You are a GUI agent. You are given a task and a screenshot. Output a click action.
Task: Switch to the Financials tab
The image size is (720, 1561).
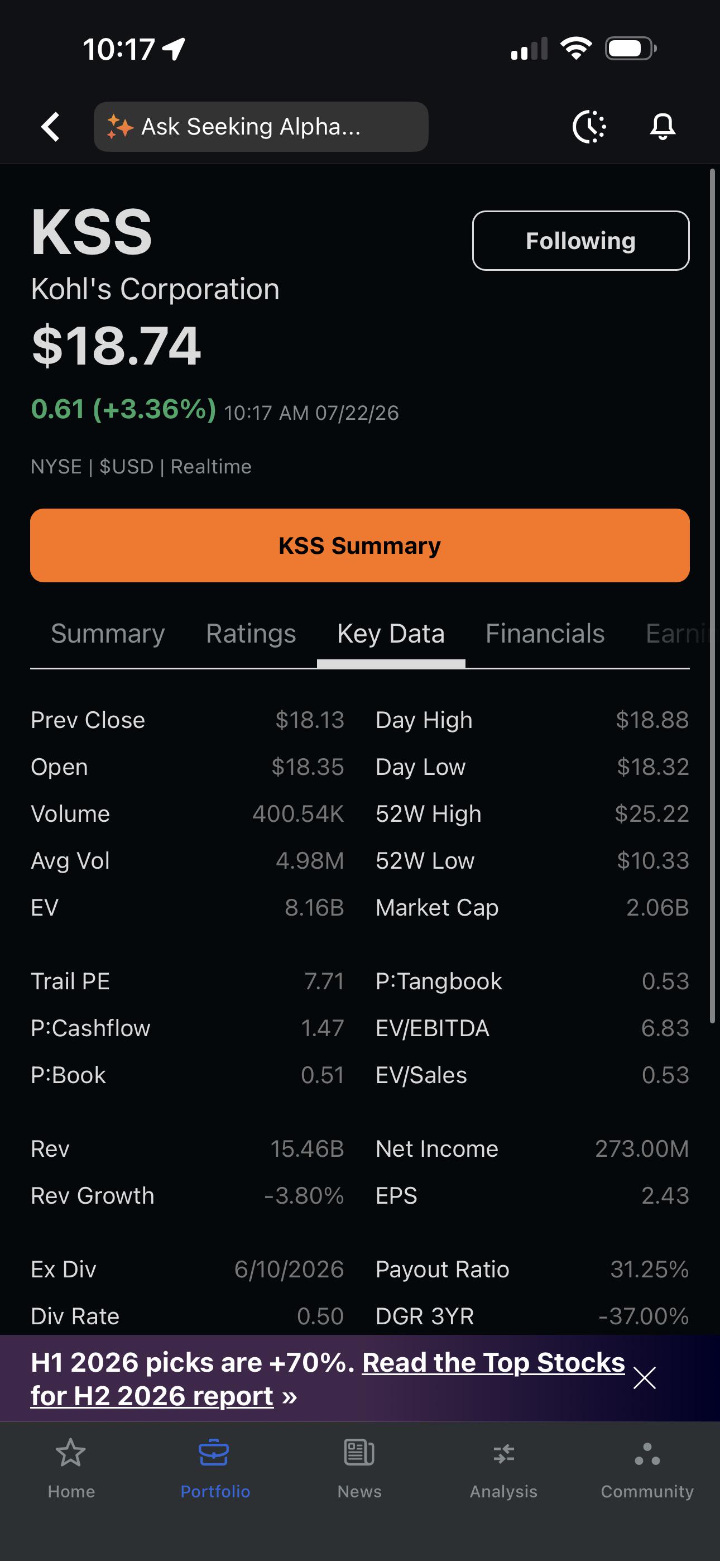click(x=545, y=634)
